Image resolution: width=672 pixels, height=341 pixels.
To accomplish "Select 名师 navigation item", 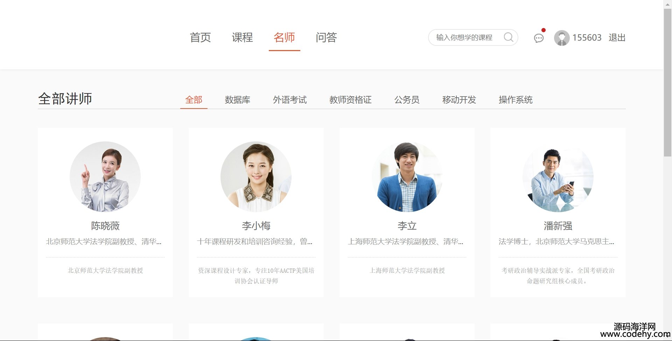I will click(284, 37).
